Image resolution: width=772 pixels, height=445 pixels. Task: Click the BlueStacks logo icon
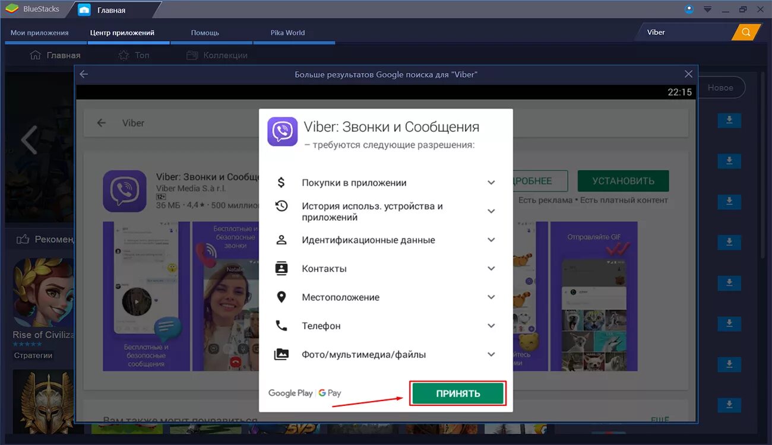(x=12, y=8)
